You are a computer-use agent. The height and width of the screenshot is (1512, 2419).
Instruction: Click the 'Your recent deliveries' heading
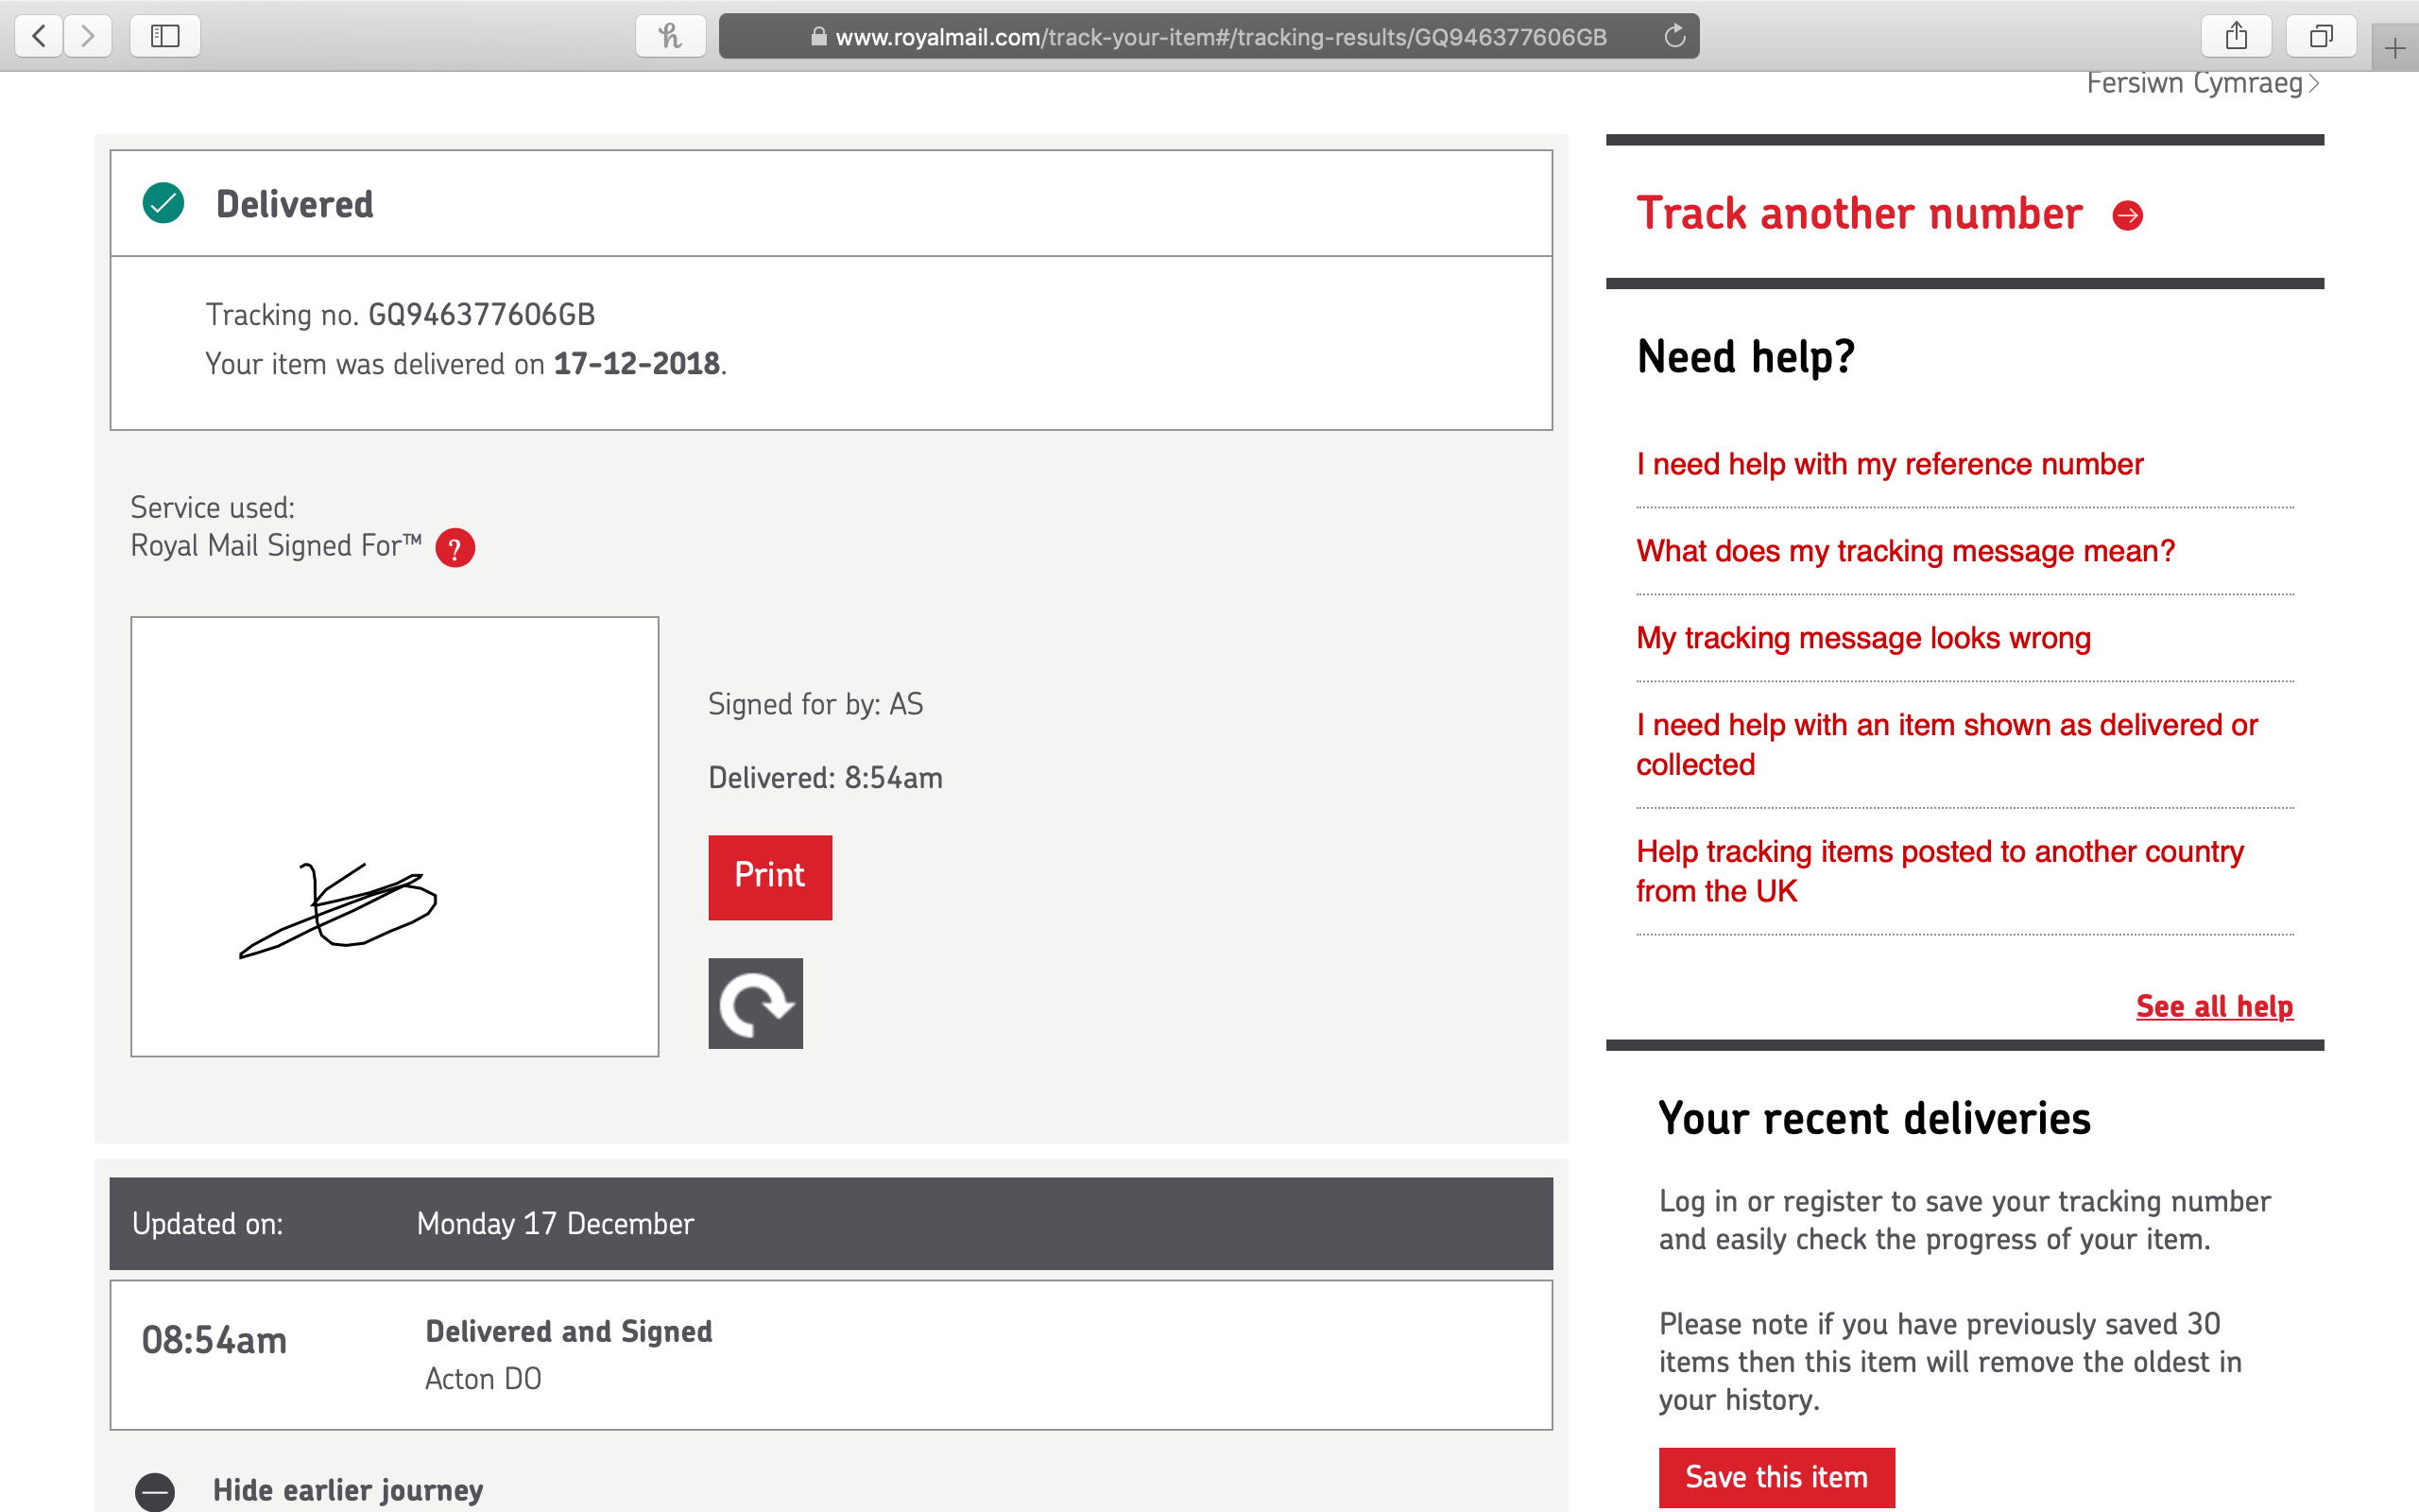[x=1874, y=1118]
